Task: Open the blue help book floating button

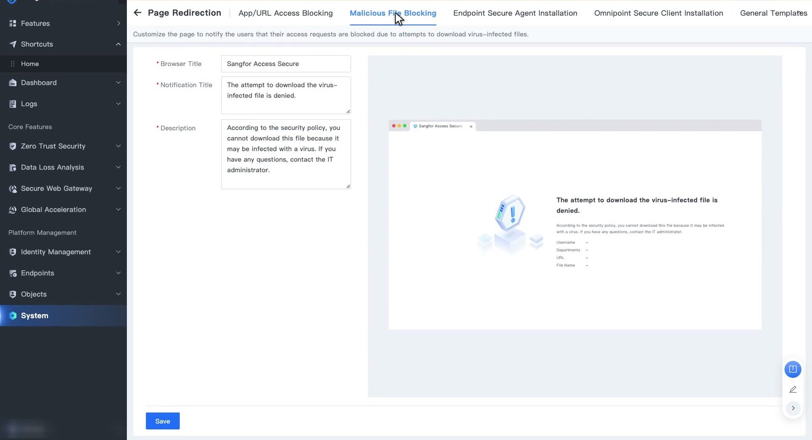Action: click(793, 369)
